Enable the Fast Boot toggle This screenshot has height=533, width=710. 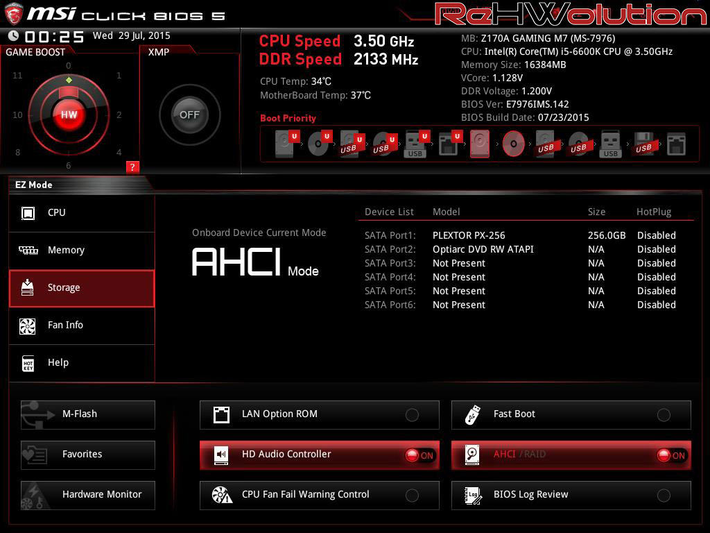coord(664,415)
